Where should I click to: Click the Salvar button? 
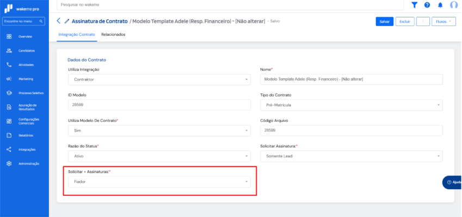pyautogui.click(x=385, y=22)
